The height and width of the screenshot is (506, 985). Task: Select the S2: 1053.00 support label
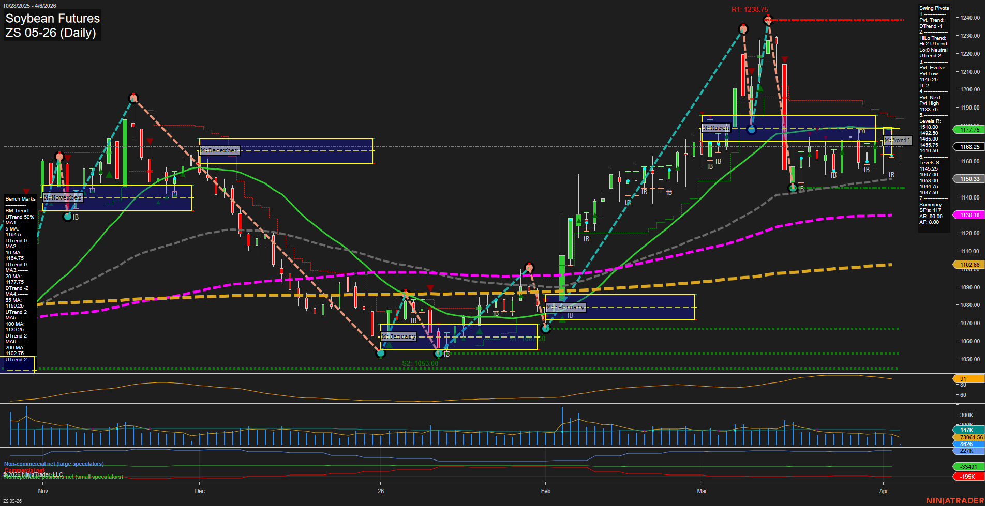[x=419, y=363]
